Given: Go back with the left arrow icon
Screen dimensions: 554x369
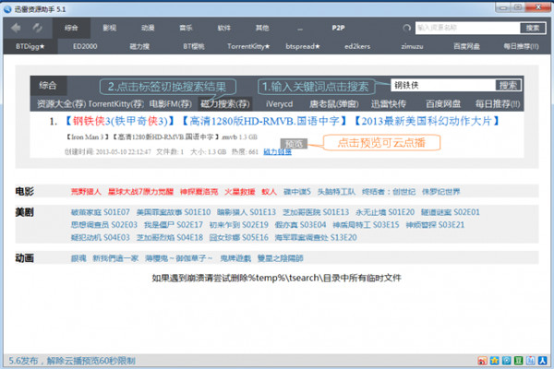Looking at the screenshot, I should coord(16,28).
